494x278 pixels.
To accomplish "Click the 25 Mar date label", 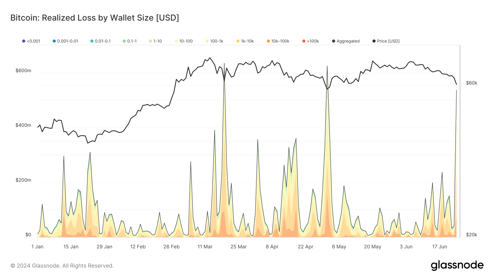I will pos(238,247).
